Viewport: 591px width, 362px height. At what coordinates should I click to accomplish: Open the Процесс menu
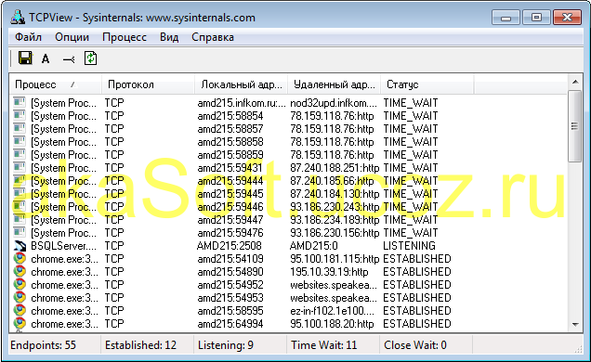[125, 37]
